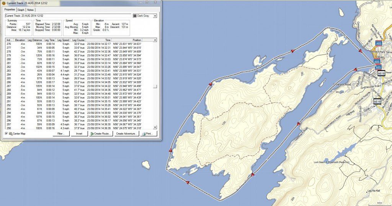Viewport: 392px width, 206px height.
Task: Open the Dark Gray track color dropdown
Action: pyautogui.click(x=155, y=16)
